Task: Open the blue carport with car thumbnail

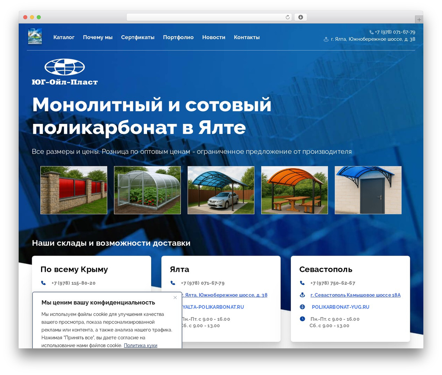Action: [x=221, y=190]
